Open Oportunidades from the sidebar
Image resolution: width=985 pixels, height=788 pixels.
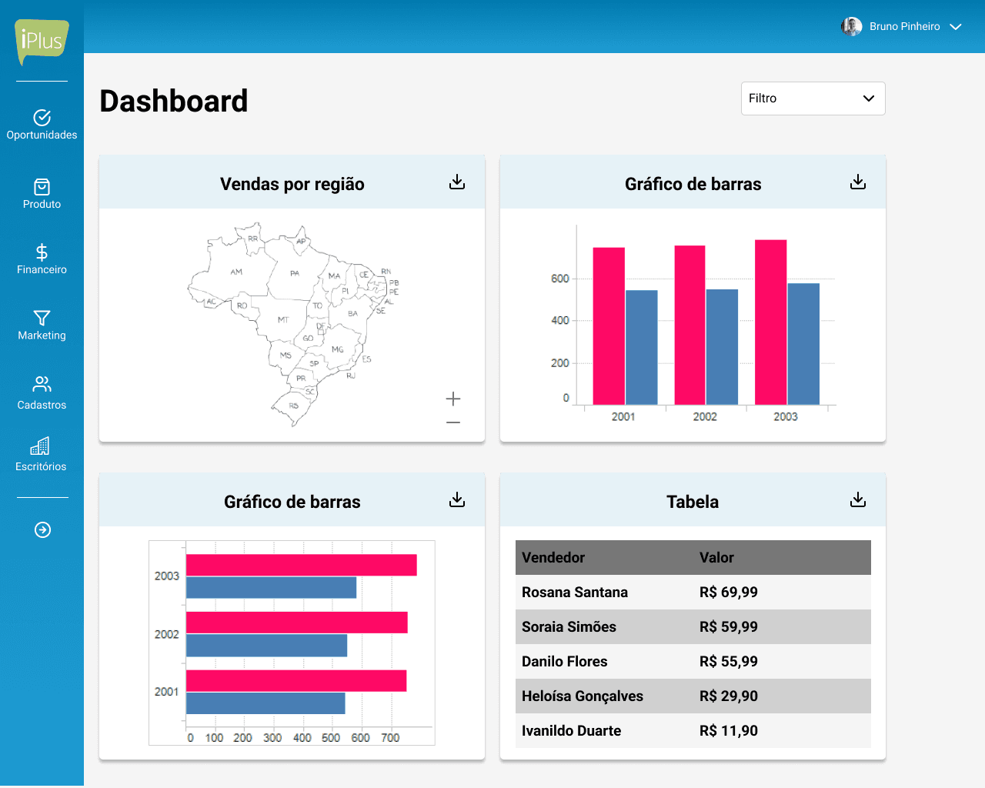click(42, 125)
